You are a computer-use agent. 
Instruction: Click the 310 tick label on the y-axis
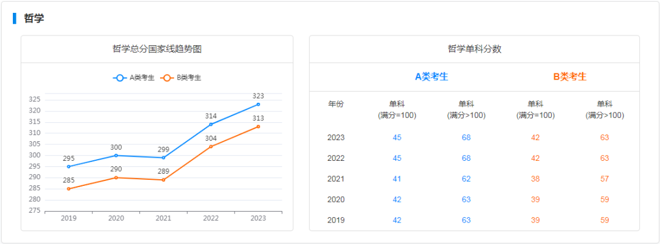point(34,133)
